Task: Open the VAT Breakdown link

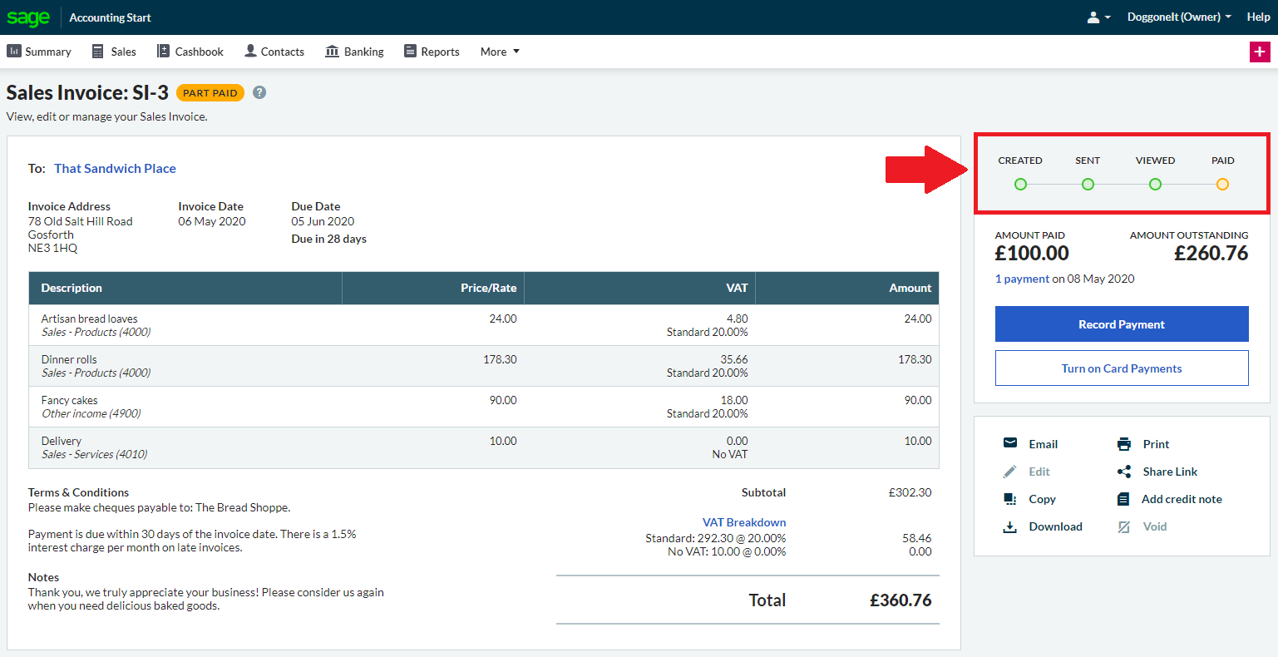Action: coord(744,522)
